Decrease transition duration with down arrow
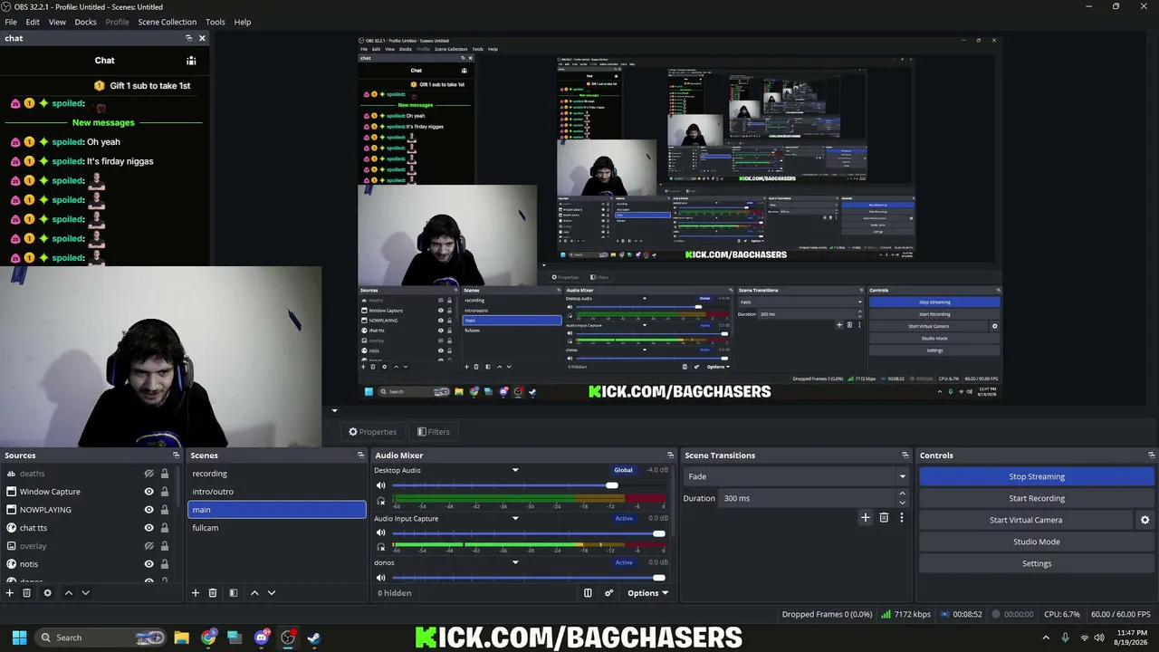1159x652 pixels. click(x=902, y=503)
